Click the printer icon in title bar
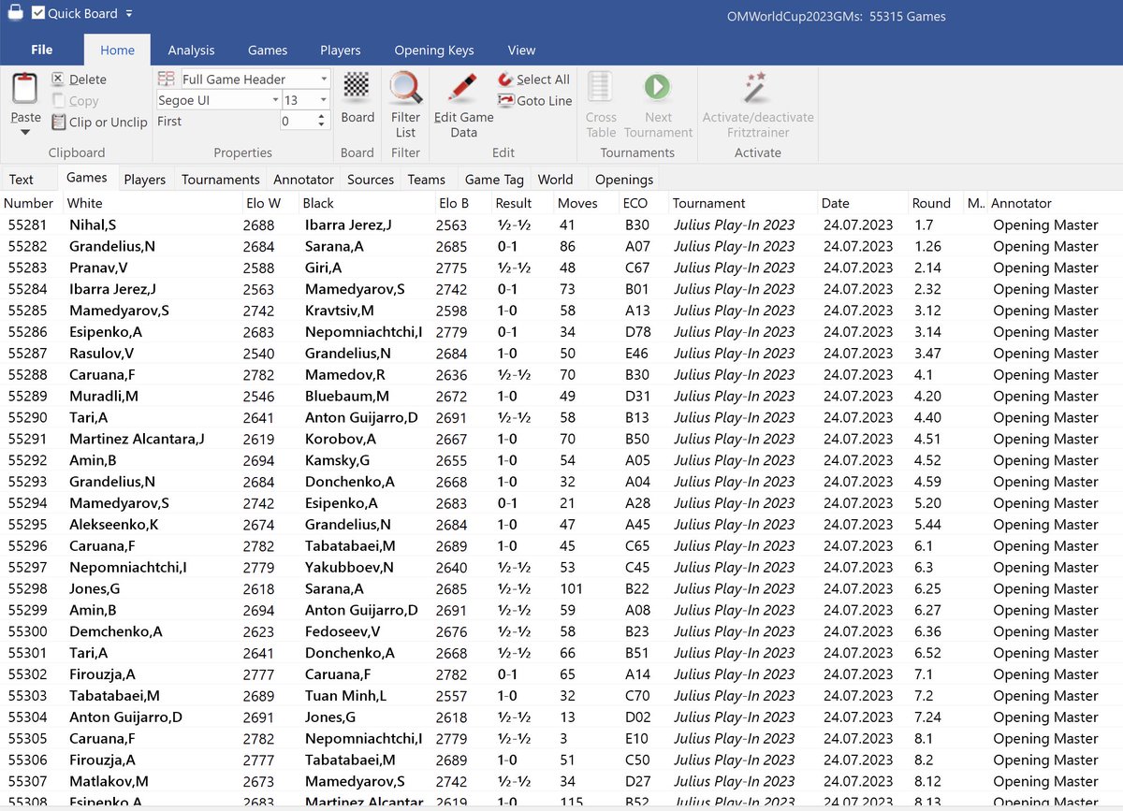This screenshot has width=1123, height=811. (14, 13)
